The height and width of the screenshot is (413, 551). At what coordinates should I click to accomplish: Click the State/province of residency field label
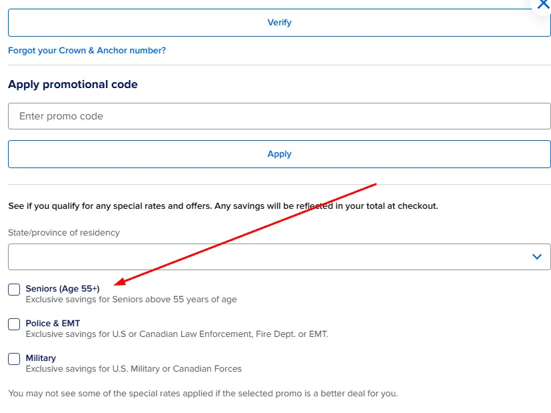(x=64, y=233)
